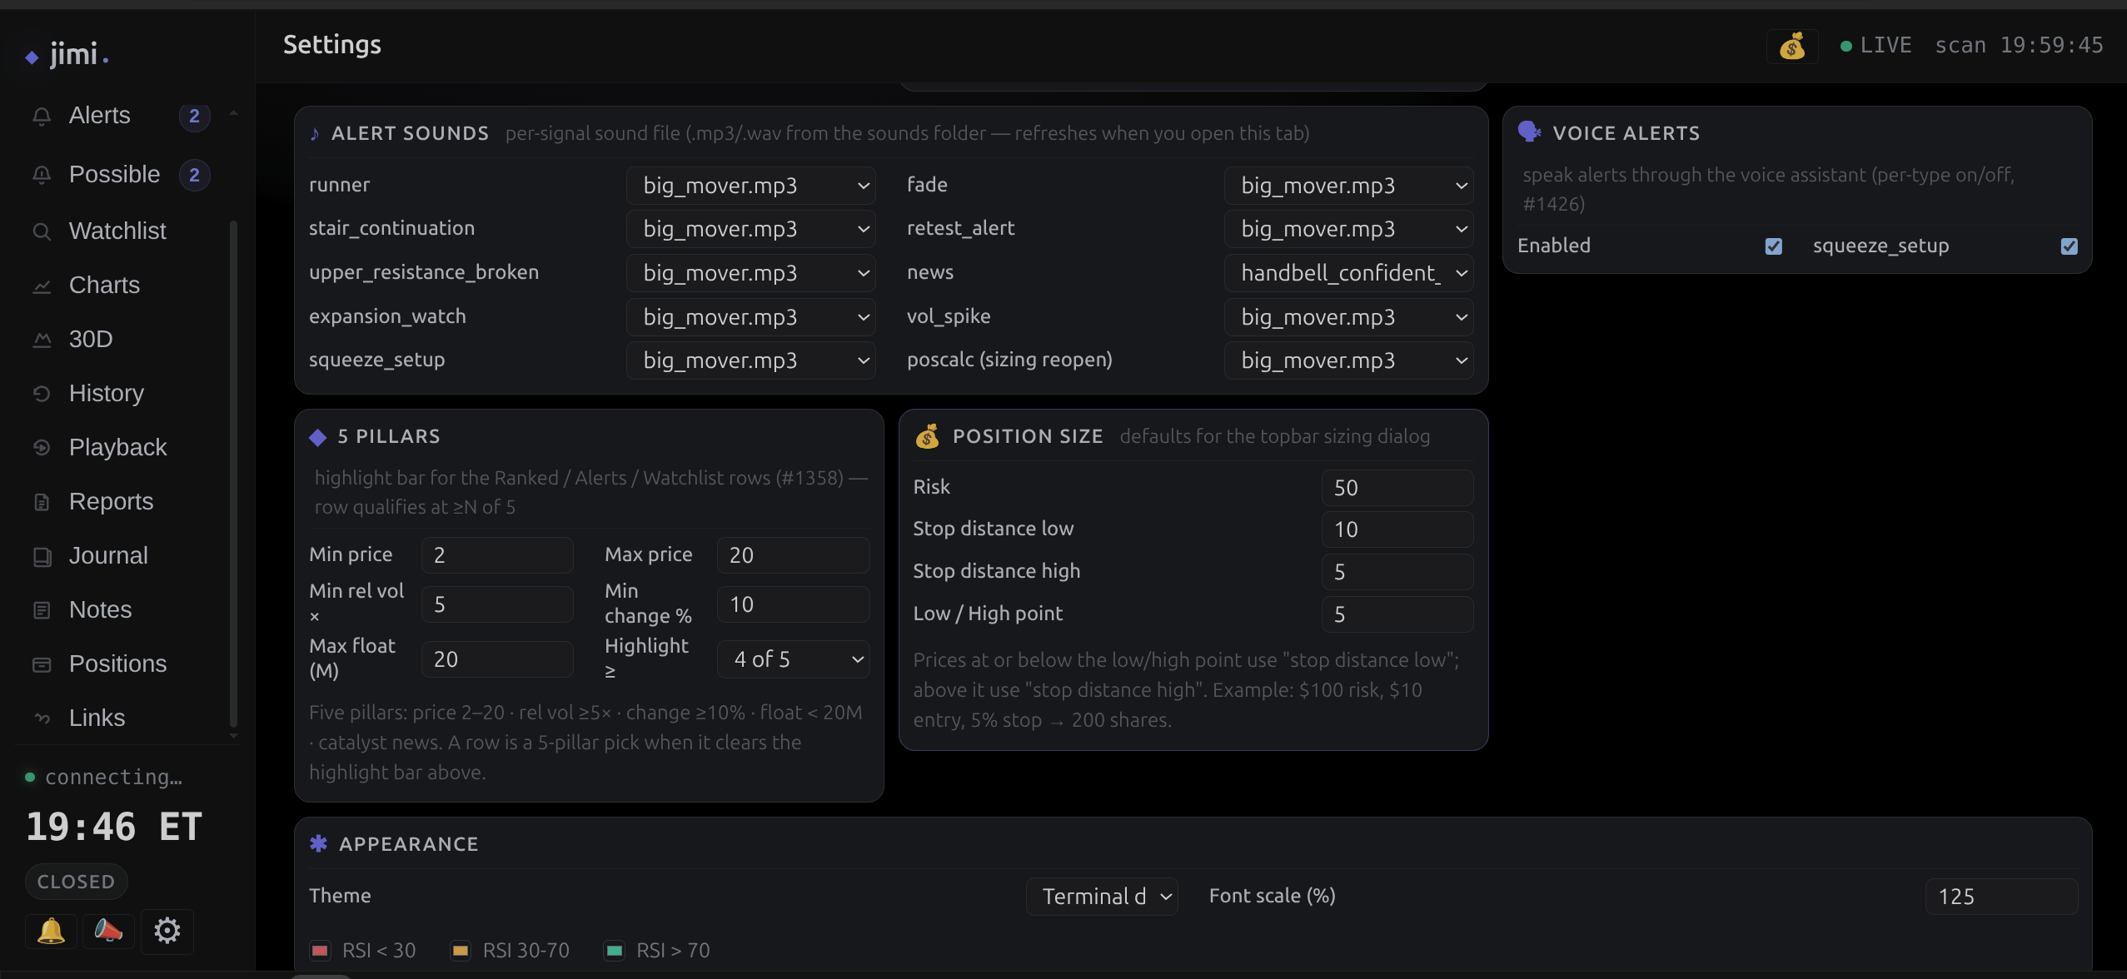Click the LIVE status indicator

[1875, 46]
